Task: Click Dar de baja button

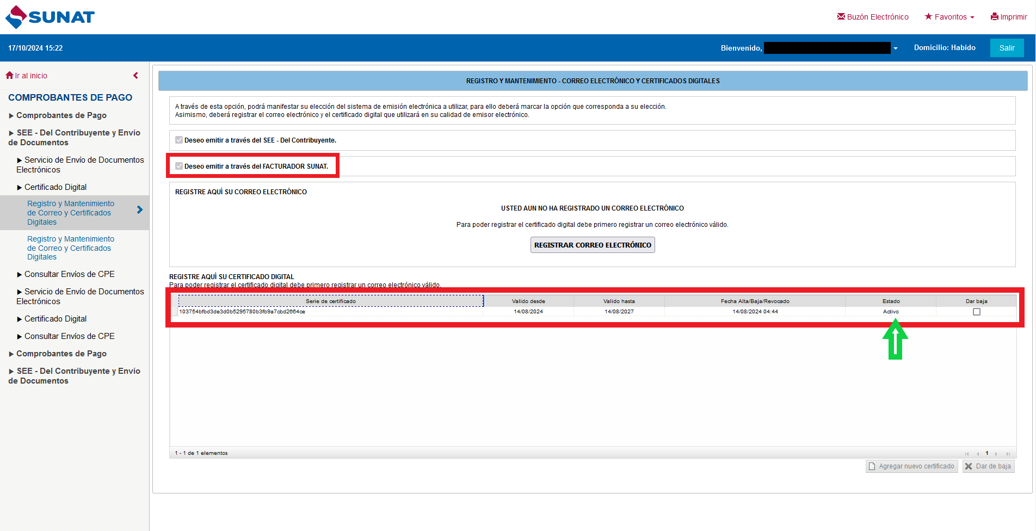Action: pyautogui.click(x=988, y=466)
